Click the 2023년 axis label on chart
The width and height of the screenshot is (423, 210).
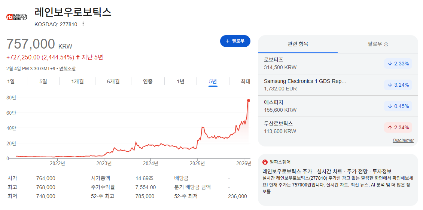point(104,163)
